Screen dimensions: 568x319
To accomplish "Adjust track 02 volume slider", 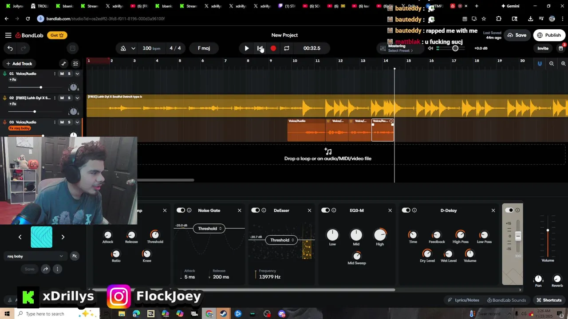I will [x=35, y=112].
